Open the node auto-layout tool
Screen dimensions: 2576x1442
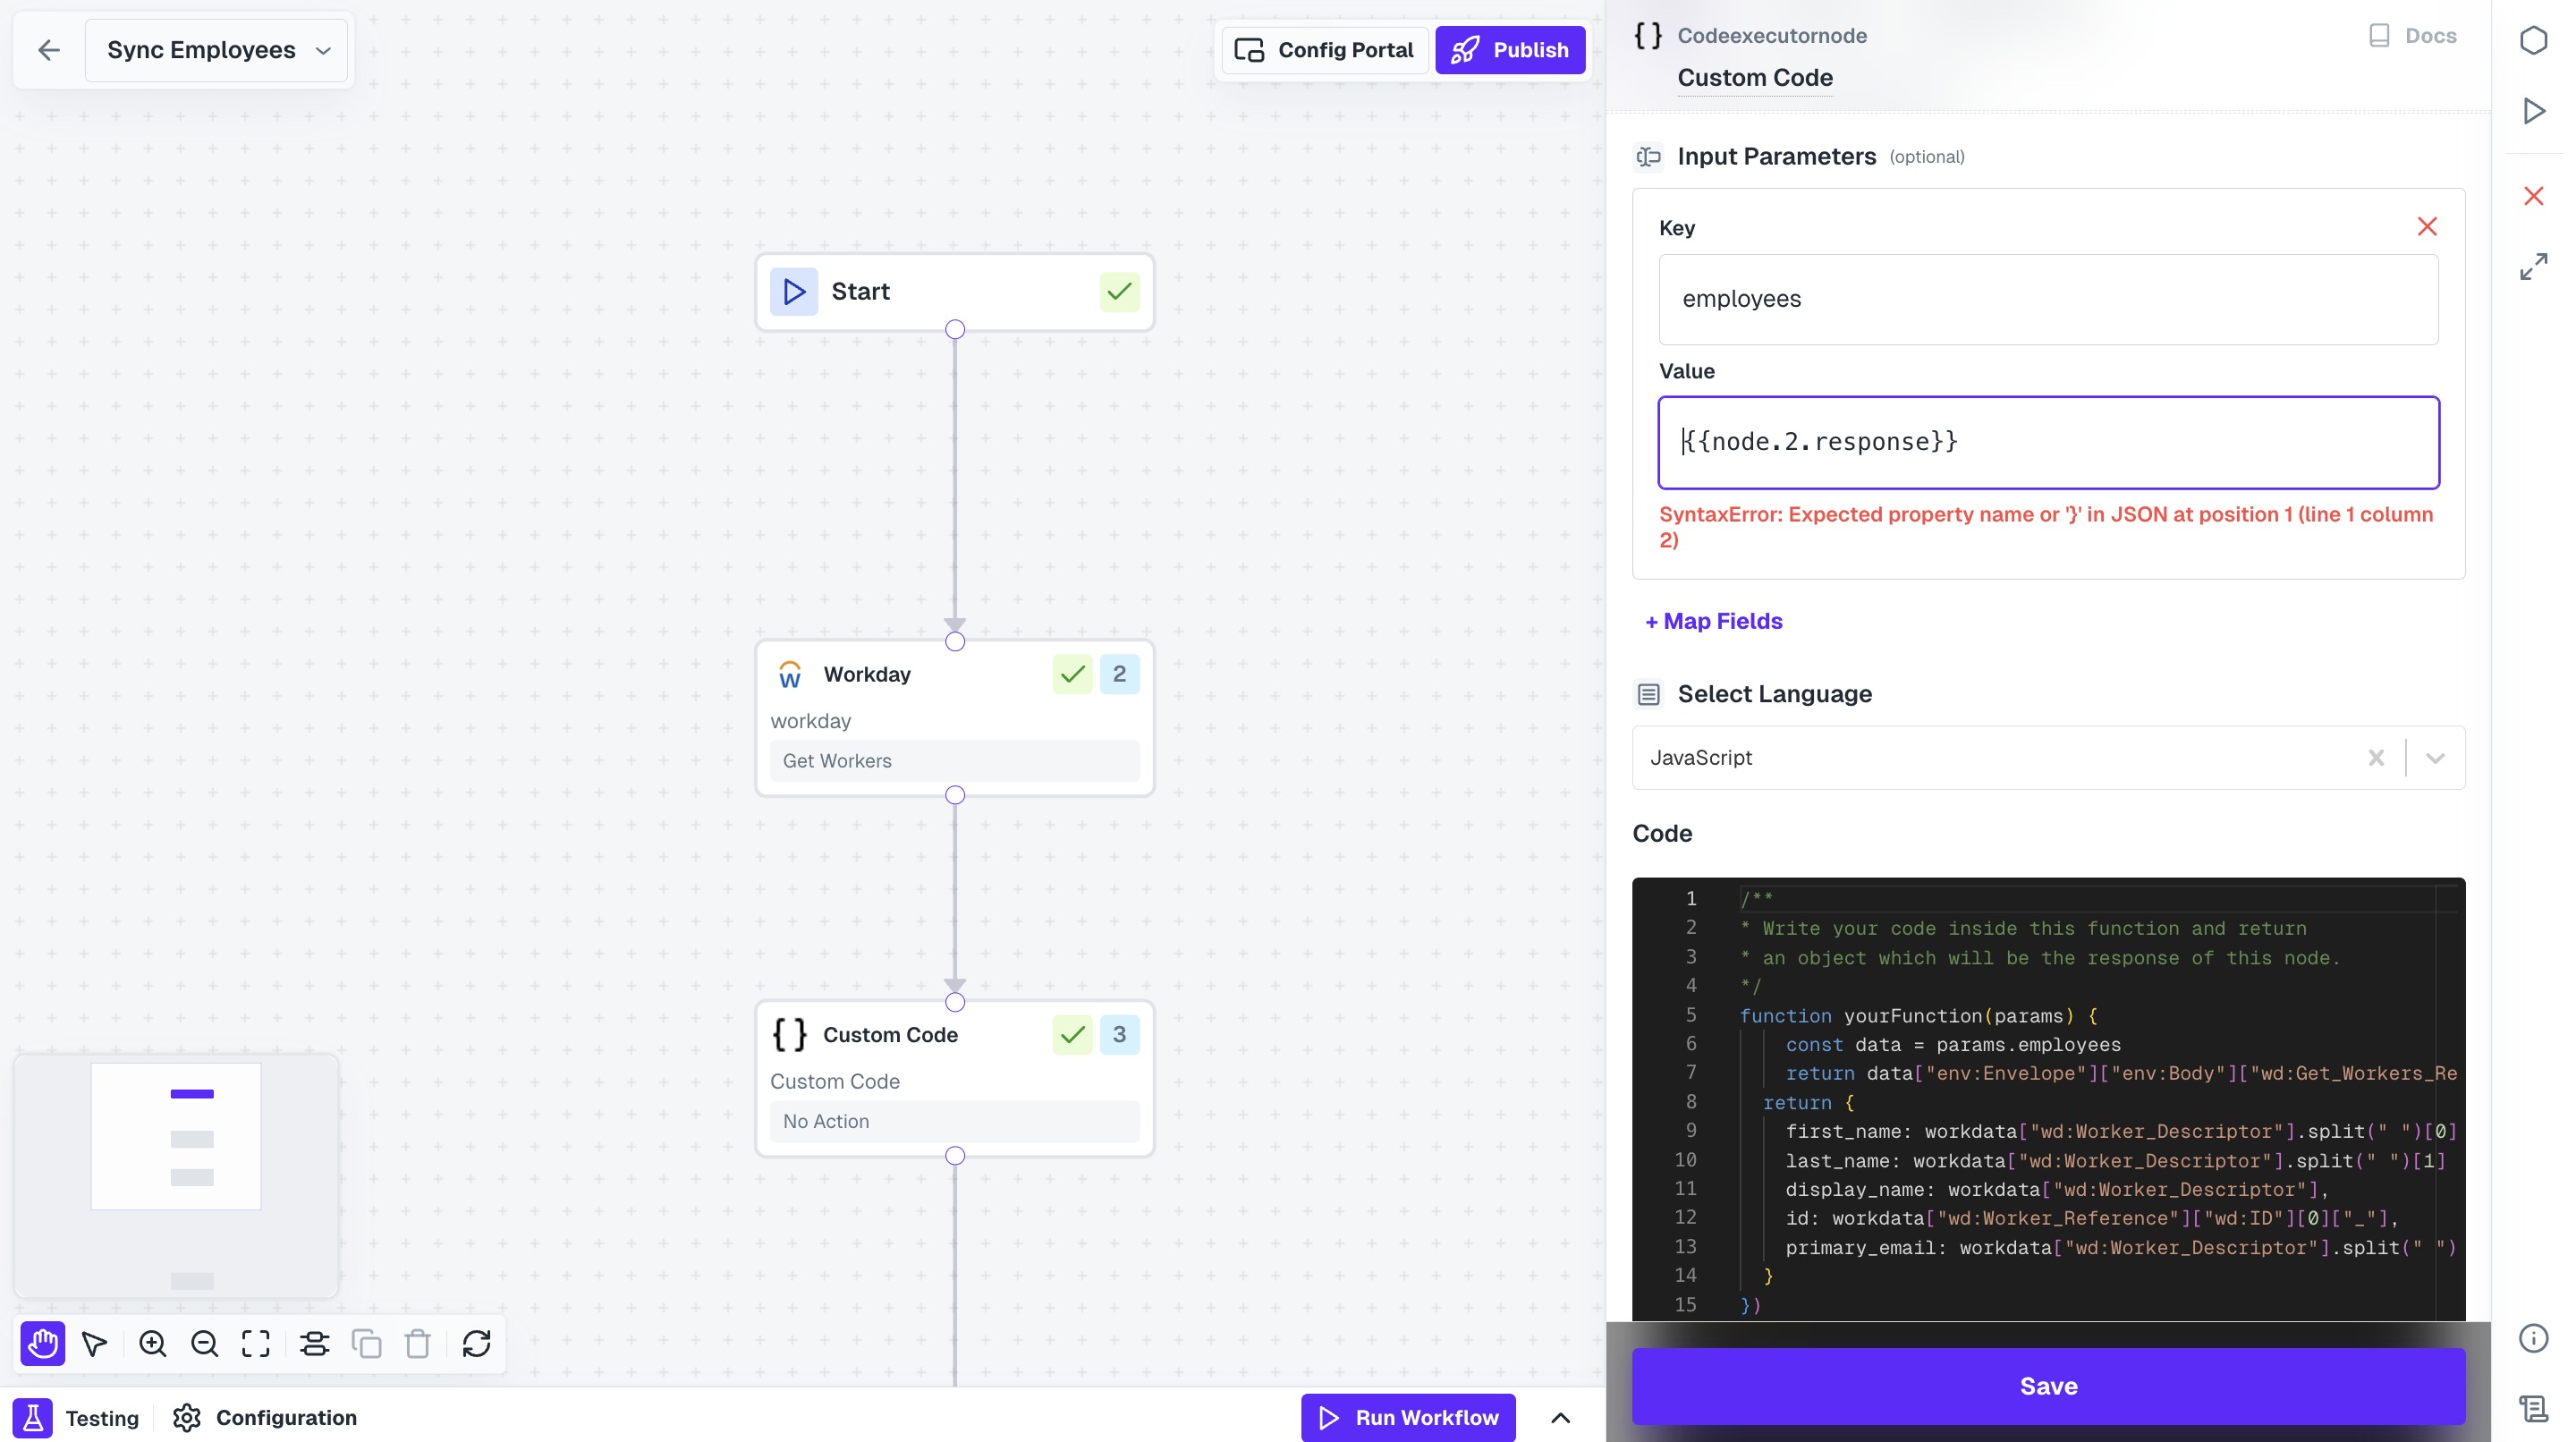coord(314,1344)
